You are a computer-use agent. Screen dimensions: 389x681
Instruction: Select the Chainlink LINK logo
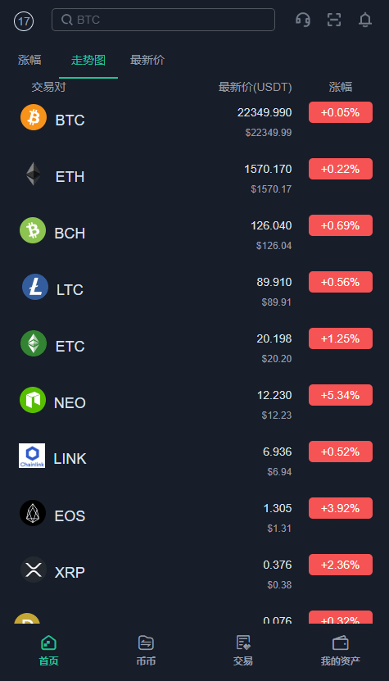32,456
